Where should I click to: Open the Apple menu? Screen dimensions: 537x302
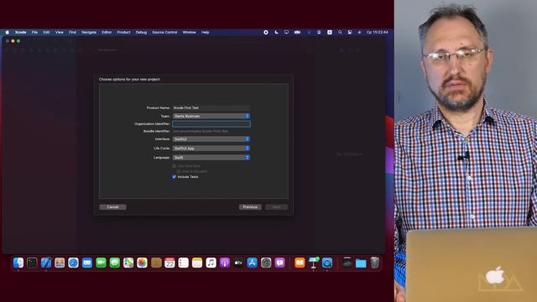point(7,32)
